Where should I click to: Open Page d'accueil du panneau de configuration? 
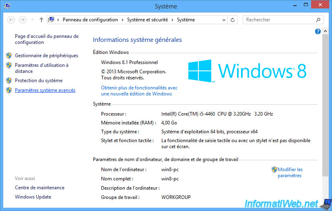click(x=47, y=39)
